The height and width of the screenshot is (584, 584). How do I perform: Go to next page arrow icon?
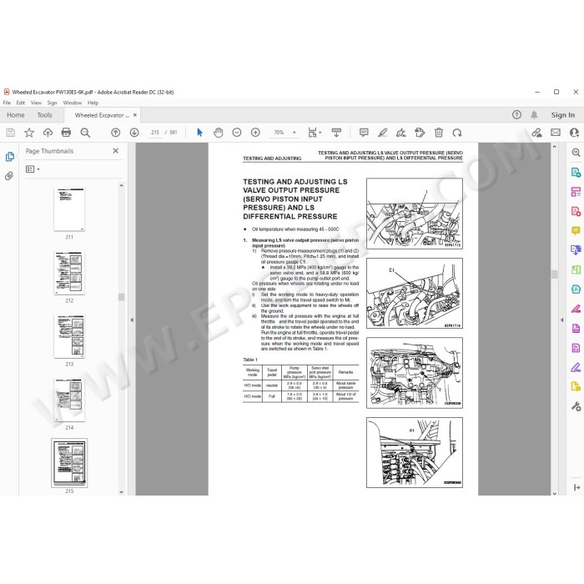pyautogui.click(x=134, y=133)
